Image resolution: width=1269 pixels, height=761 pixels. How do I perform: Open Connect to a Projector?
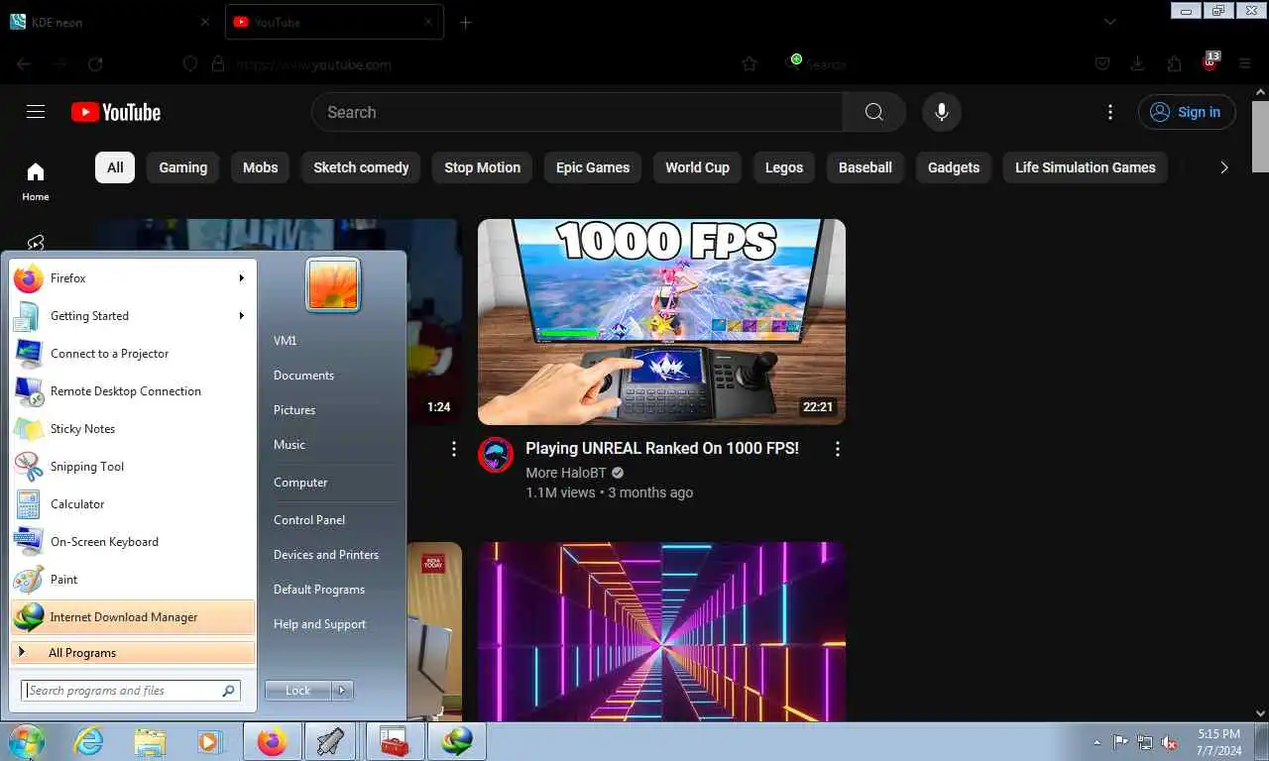pyautogui.click(x=132, y=354)
